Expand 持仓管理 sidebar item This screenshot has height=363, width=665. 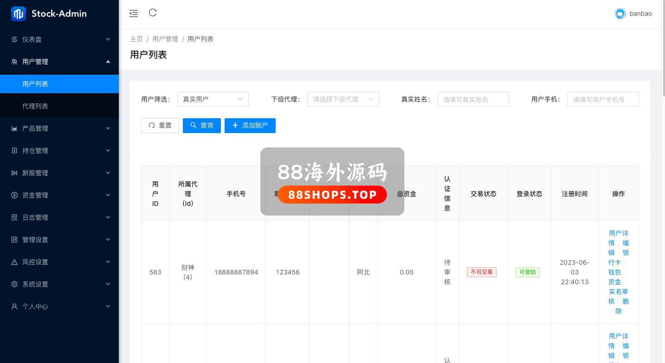tap(59, 151)
